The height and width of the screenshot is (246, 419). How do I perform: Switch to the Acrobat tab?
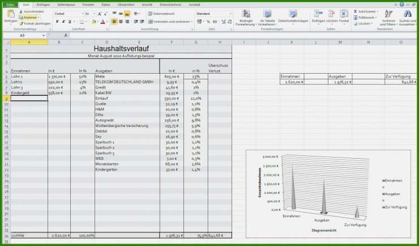pyautogui.click(x=194, y=5)
